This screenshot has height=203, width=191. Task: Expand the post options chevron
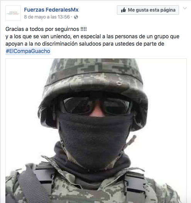185,8
